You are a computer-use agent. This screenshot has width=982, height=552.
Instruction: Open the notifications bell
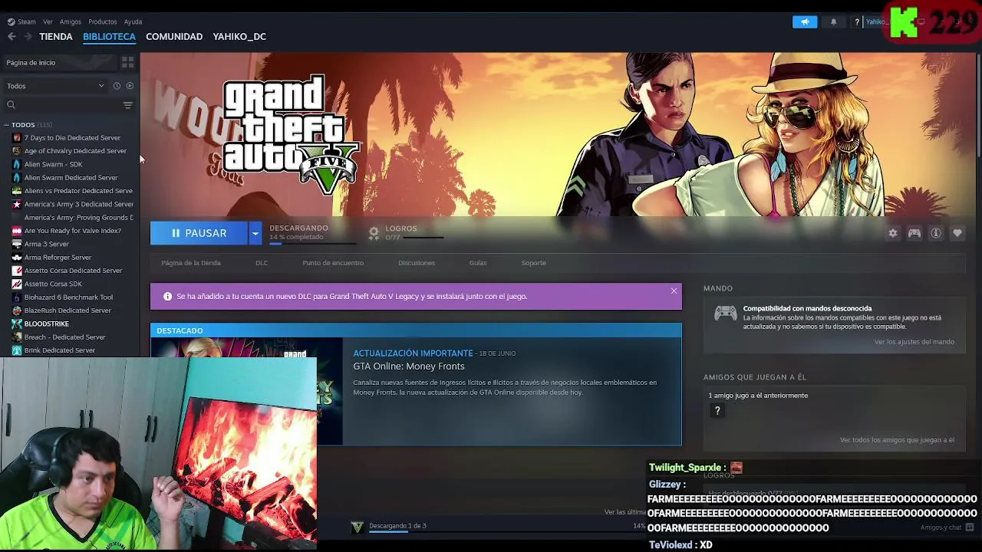click(833, 21)
